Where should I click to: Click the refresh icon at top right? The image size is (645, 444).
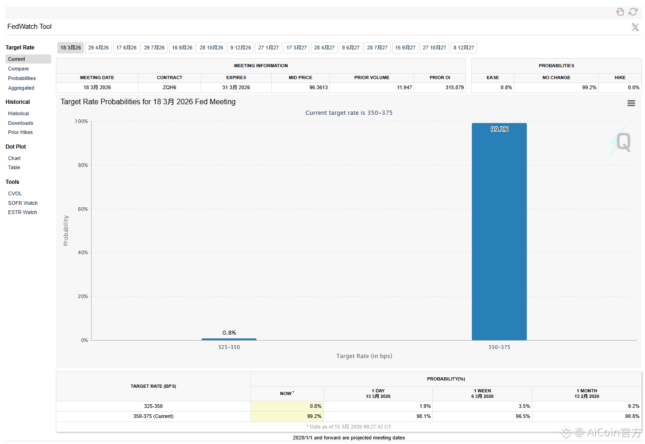(633, 12)
